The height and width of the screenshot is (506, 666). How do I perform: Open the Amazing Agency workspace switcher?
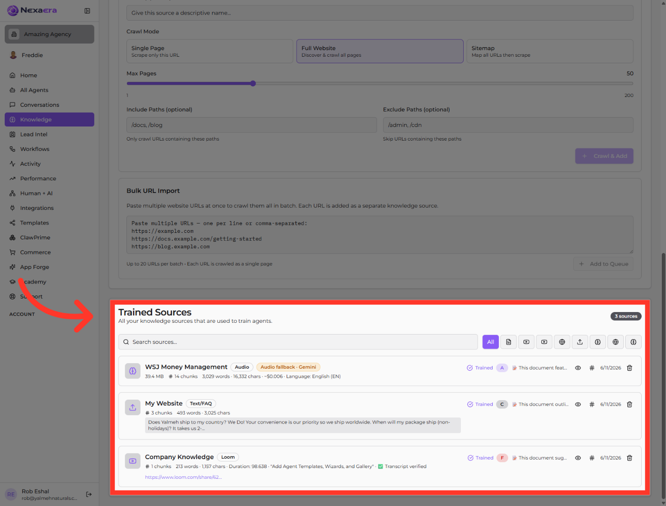pos(50,34)
